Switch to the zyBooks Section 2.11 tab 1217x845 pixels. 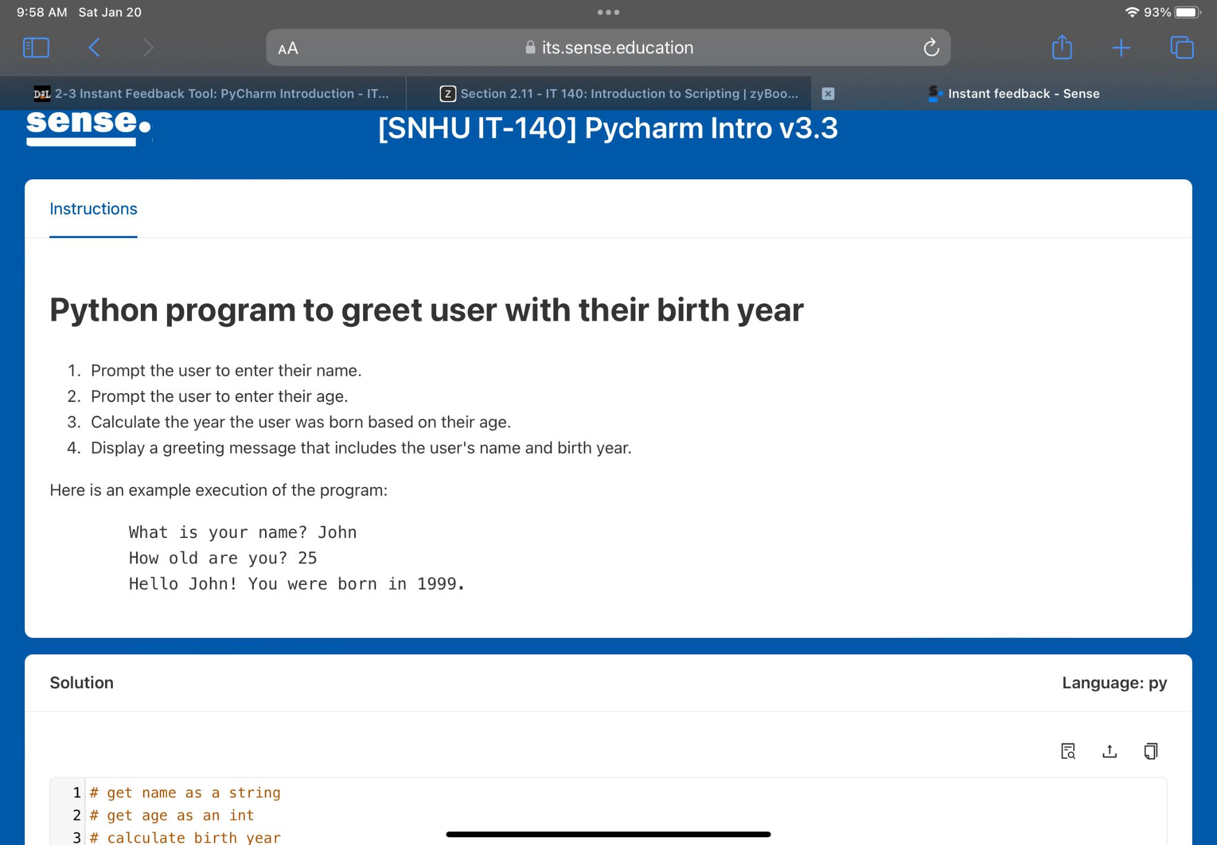point(608,93)
